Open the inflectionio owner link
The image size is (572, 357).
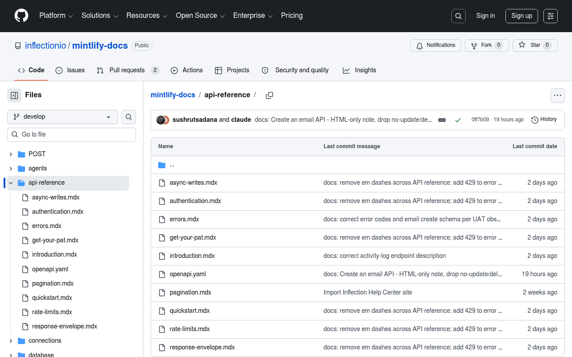click(46, 46)
